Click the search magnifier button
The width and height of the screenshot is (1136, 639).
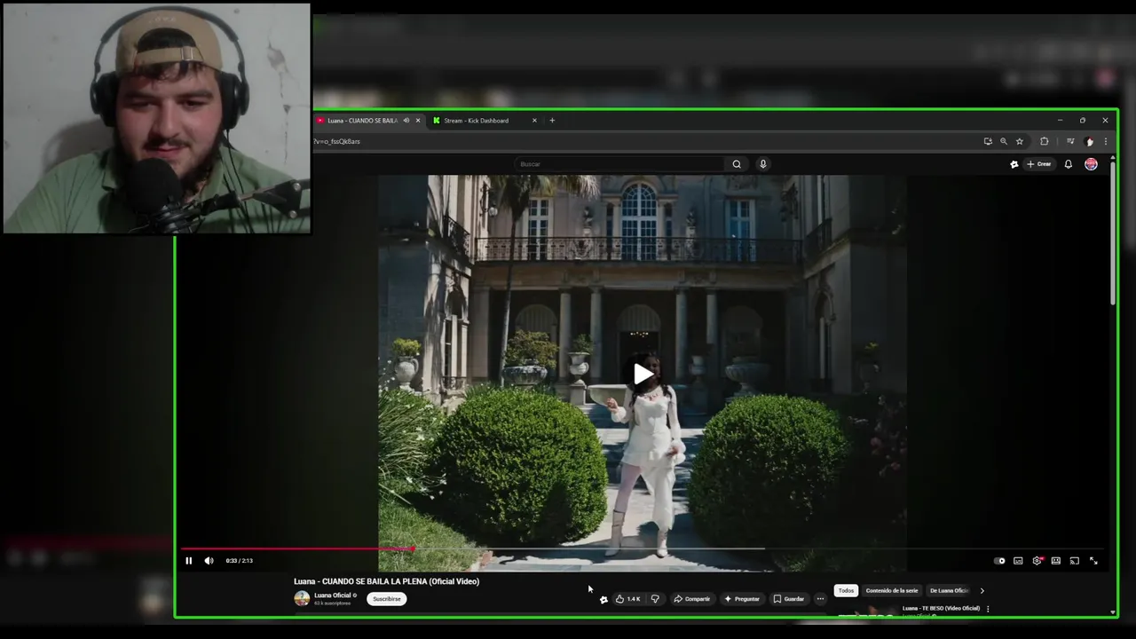point(737,164)
